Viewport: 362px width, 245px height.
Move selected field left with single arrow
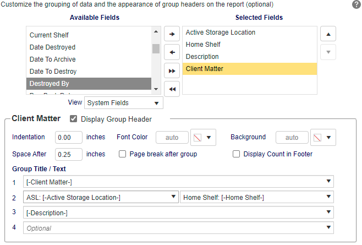pyautogui.click(x=172, y=52)
